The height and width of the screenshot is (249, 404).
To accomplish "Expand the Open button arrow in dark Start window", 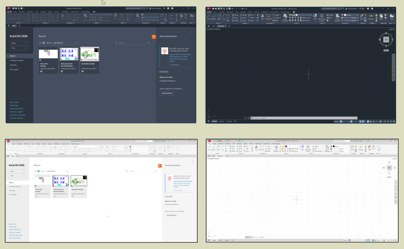I will point(27,43).
